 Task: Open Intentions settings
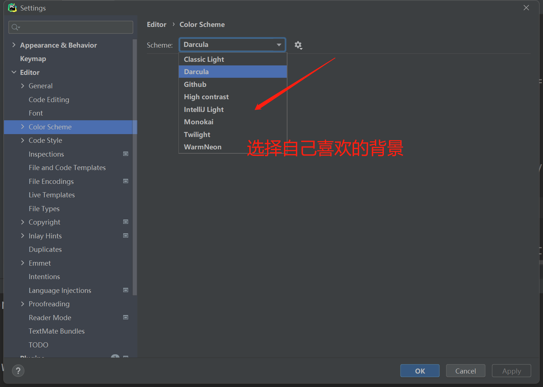pos(44,277)
